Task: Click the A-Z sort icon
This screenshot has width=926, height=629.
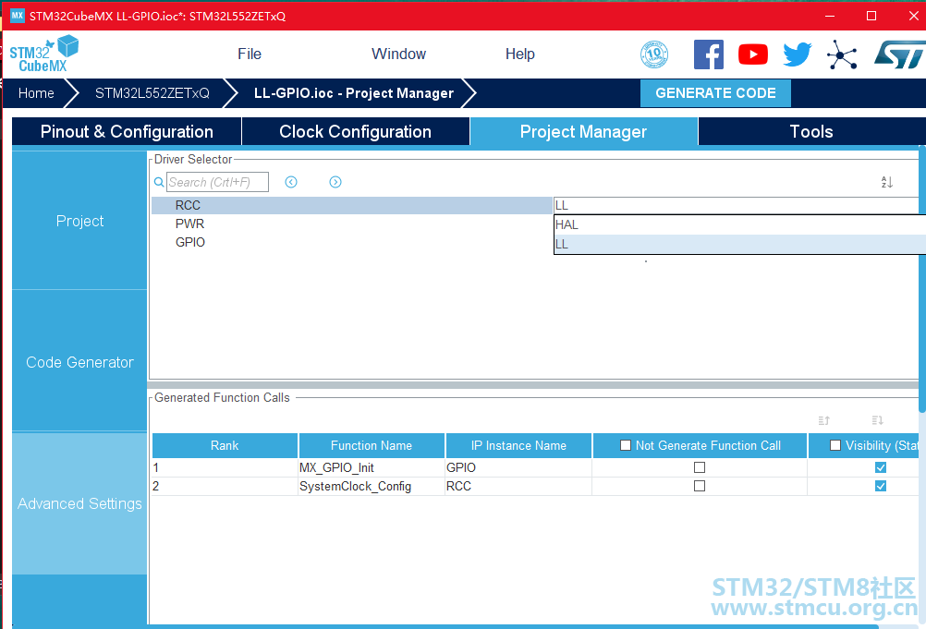Action: click(886, 182)
